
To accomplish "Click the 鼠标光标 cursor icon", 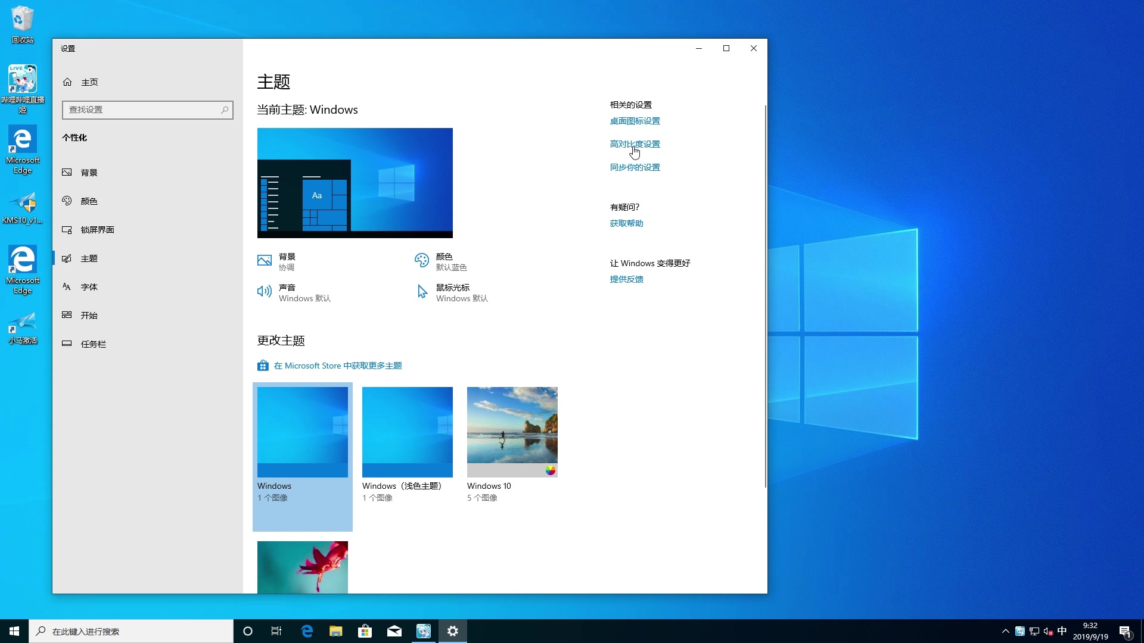I will pyautogui.click(x=421, y=291).
